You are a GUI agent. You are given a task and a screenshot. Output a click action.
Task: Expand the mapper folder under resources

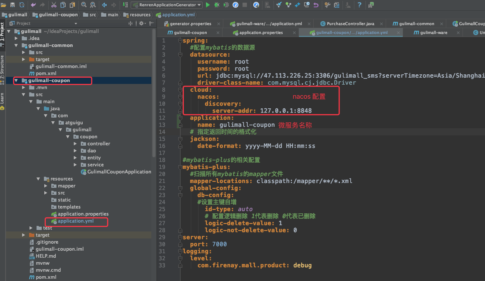[46, 186]
